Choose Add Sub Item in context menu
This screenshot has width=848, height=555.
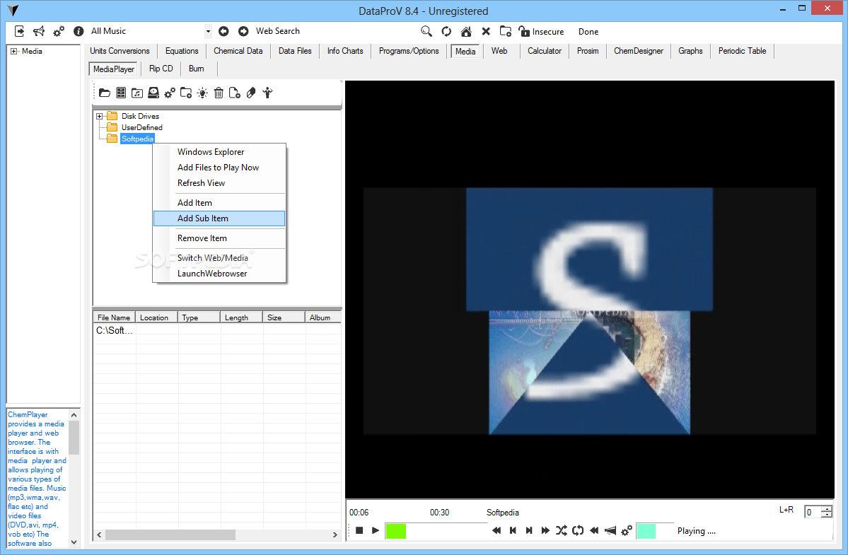(219, 218)
